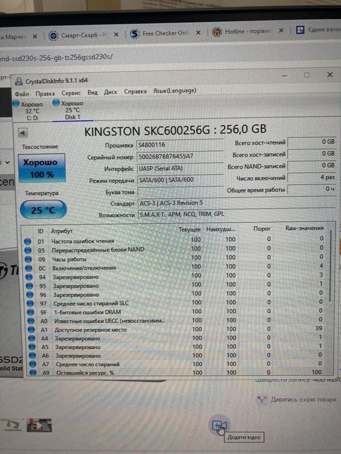The height and width of the screenshot is (454, 341).
Task: Open the Вид menu
Action: click(92, 93)
